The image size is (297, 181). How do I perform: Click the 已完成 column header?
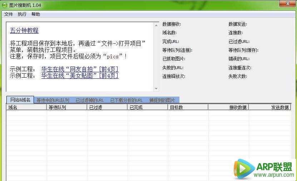[148, 107]
